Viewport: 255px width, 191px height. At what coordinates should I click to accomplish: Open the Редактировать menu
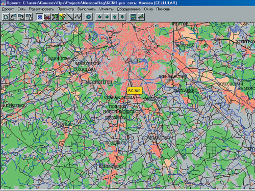[x=41, y=9]
